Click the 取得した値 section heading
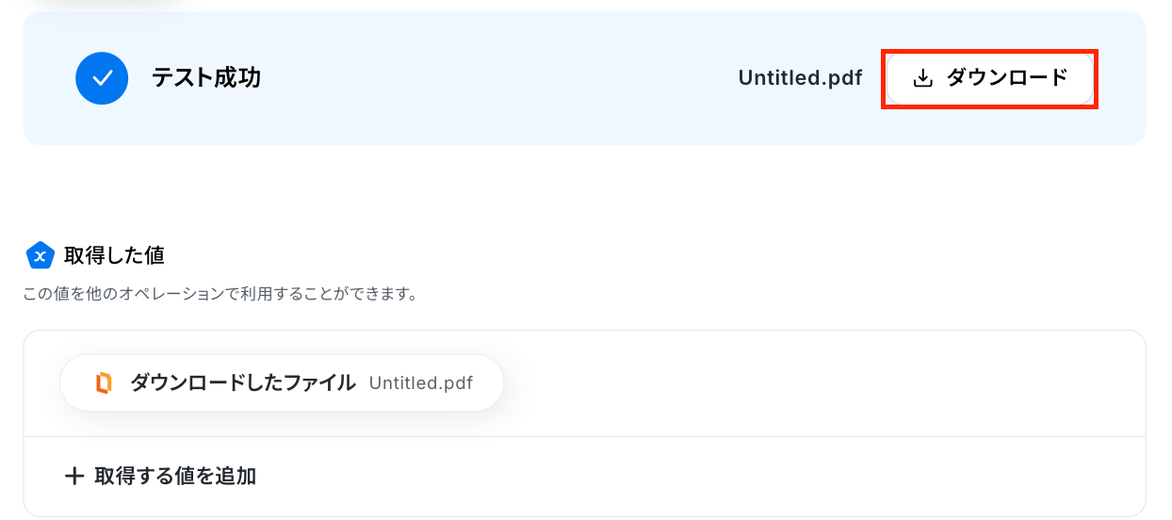The height and width of the screenshot is (520, 1172). 114,254
